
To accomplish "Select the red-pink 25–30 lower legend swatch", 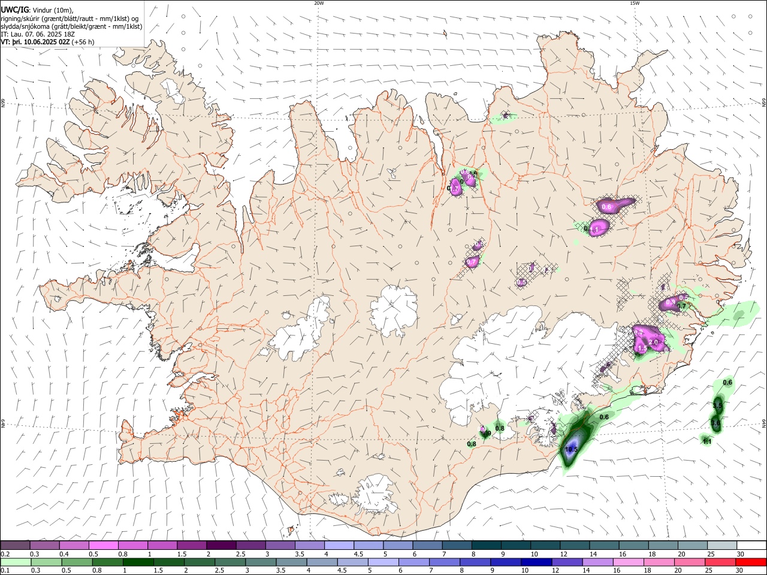I will [720, 562].
